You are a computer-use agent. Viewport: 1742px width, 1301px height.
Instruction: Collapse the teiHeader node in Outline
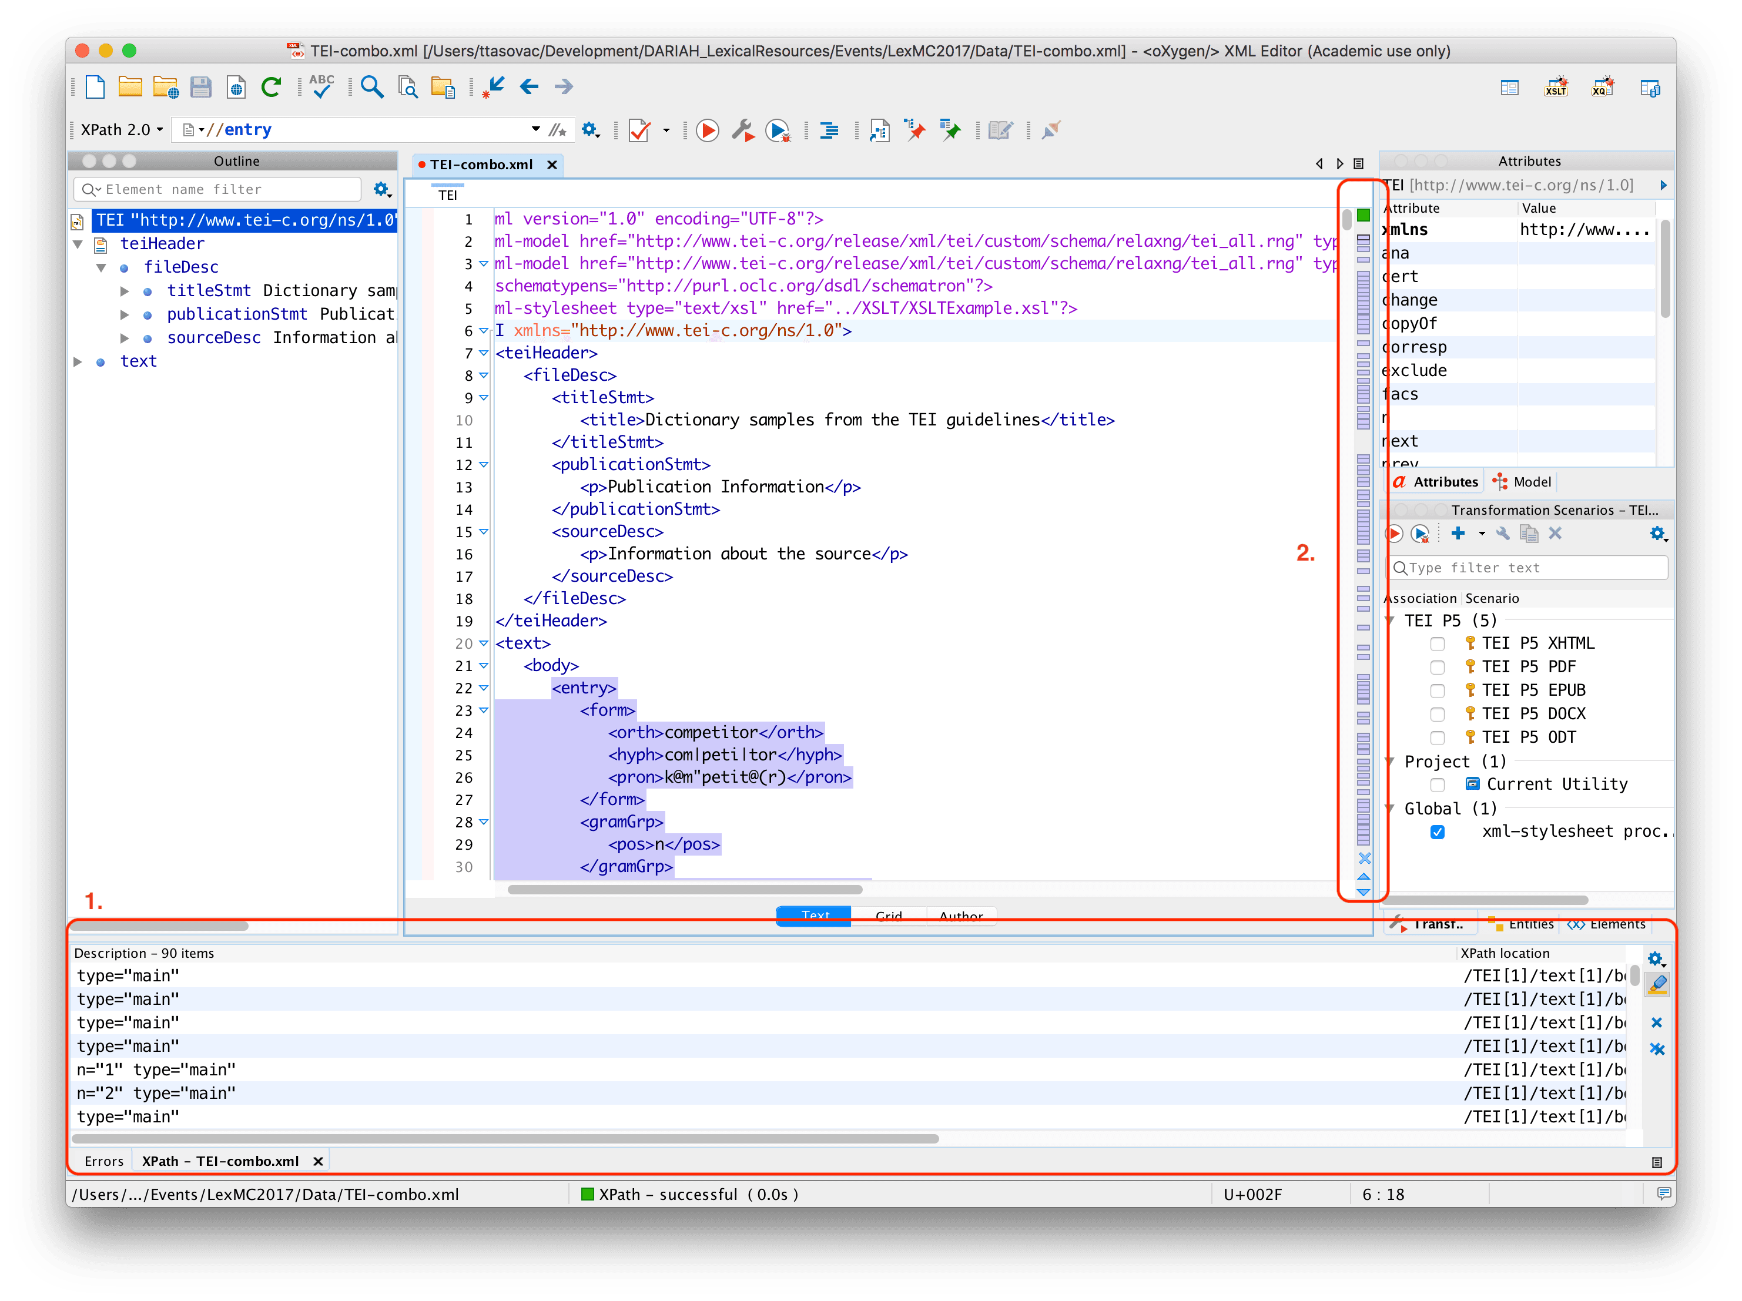[x=77, y=244]
